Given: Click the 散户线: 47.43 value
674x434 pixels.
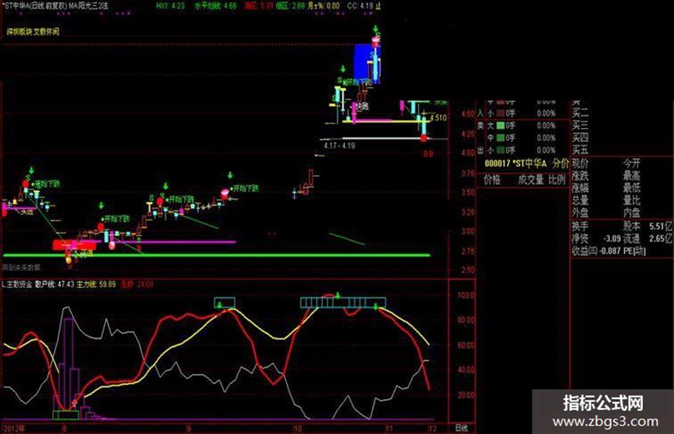Looking at the screenshot, I should [x=55, y=284].
